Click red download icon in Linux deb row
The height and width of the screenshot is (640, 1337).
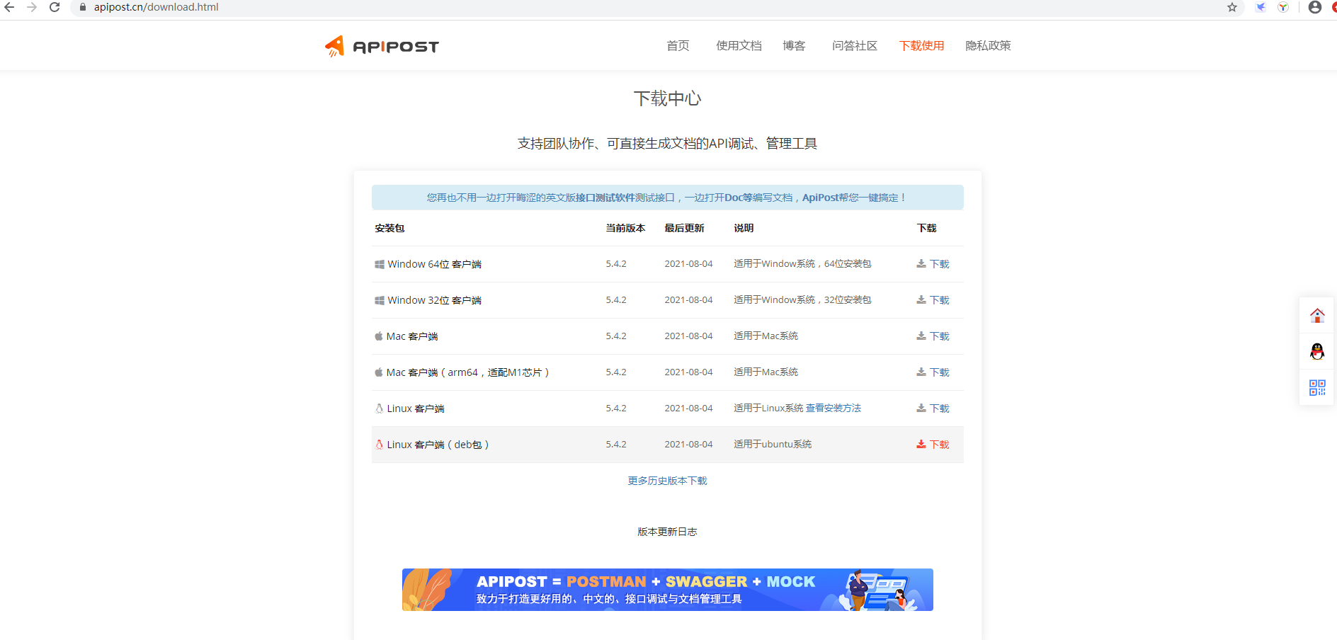921,444
